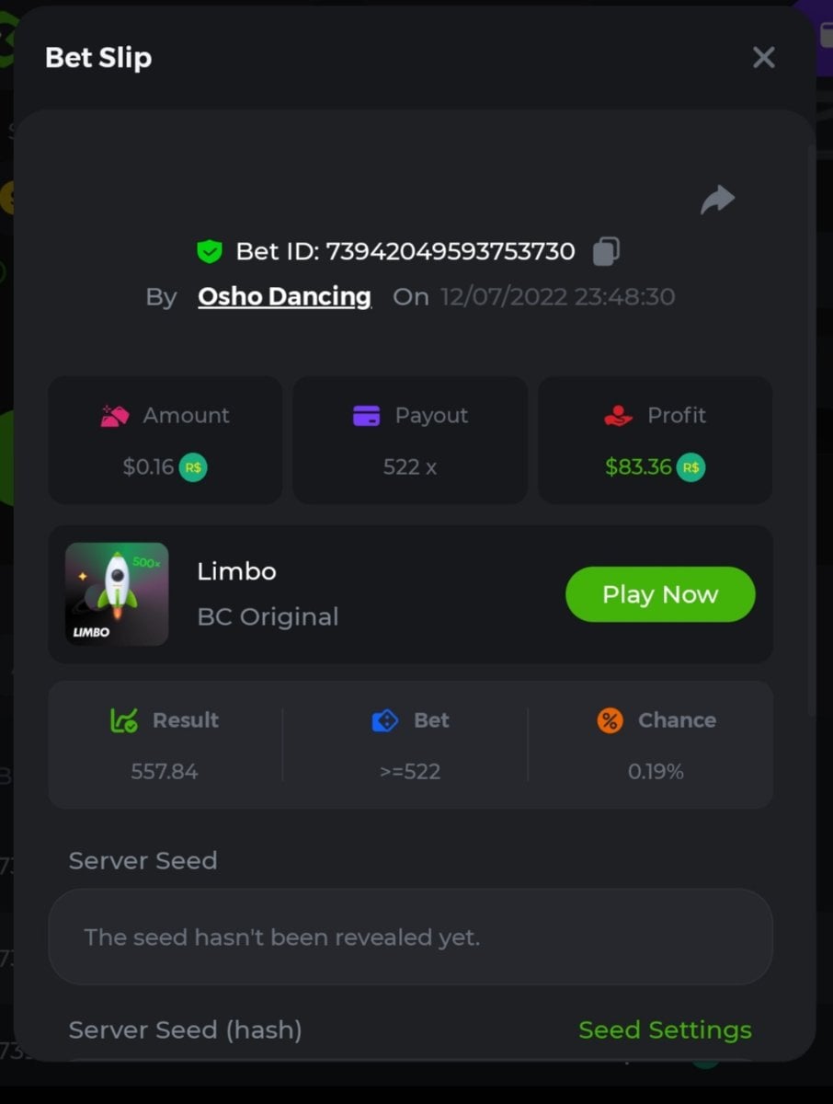This screenshot has width=833, height=1104.
Task: Click the green Result chart icon
Action: (x=123, y=720)
